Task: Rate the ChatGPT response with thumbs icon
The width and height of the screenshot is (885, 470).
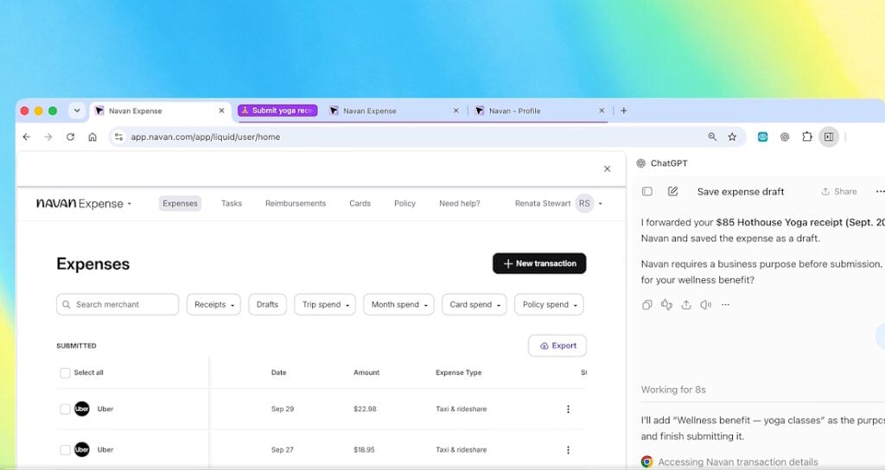Action: [666, 305]
